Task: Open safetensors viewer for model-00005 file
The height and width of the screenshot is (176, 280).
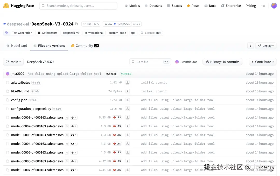Action: [x=74, y=152]
